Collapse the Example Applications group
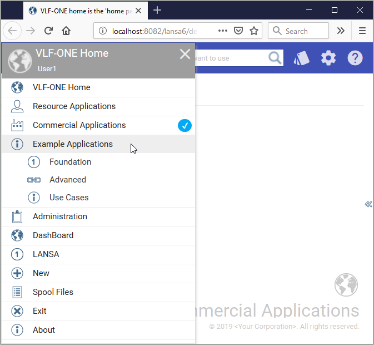The height and width of the screenshot is (345, 374). tap(98, 144)
